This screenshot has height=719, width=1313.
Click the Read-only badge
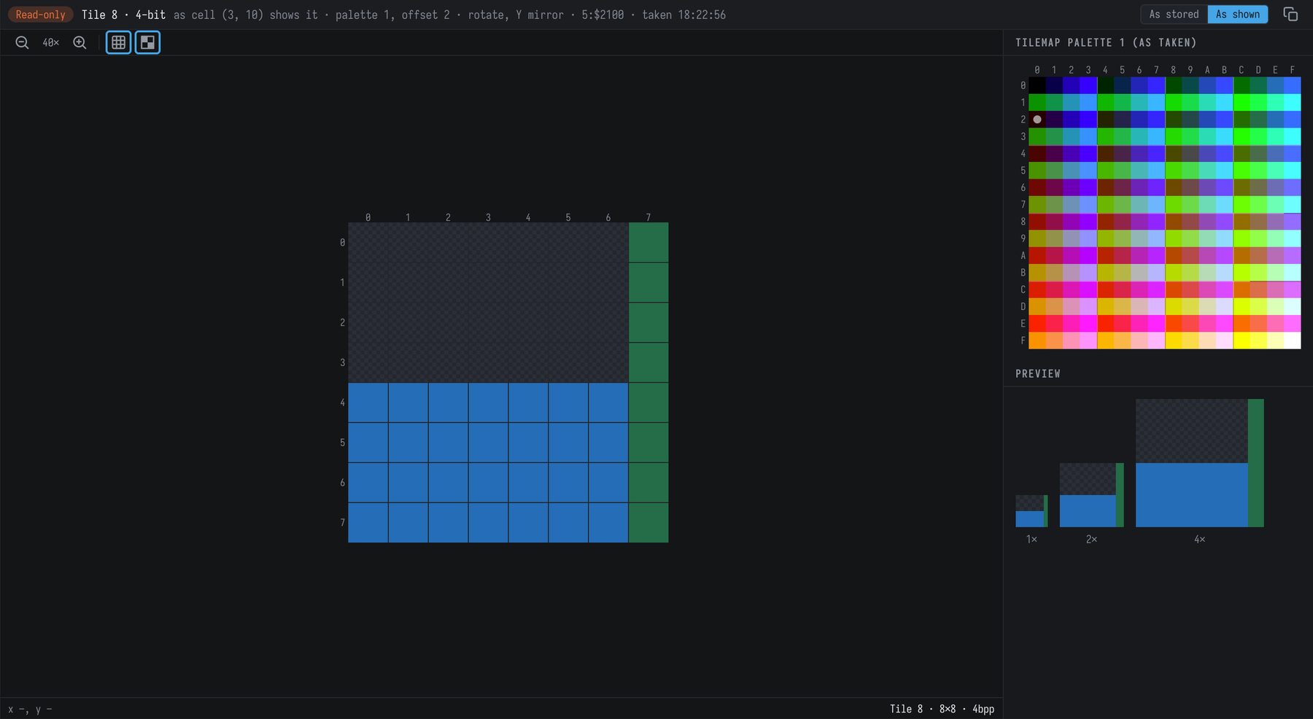(x=41, y=15)
